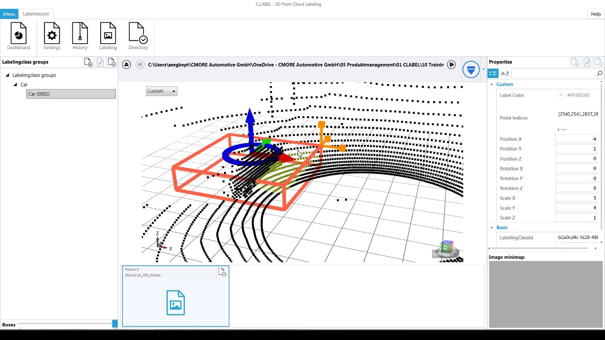The height and width of the screenshot is (340, 605).
Task: Open the Label Color dropdown picker
Action: 561,95
